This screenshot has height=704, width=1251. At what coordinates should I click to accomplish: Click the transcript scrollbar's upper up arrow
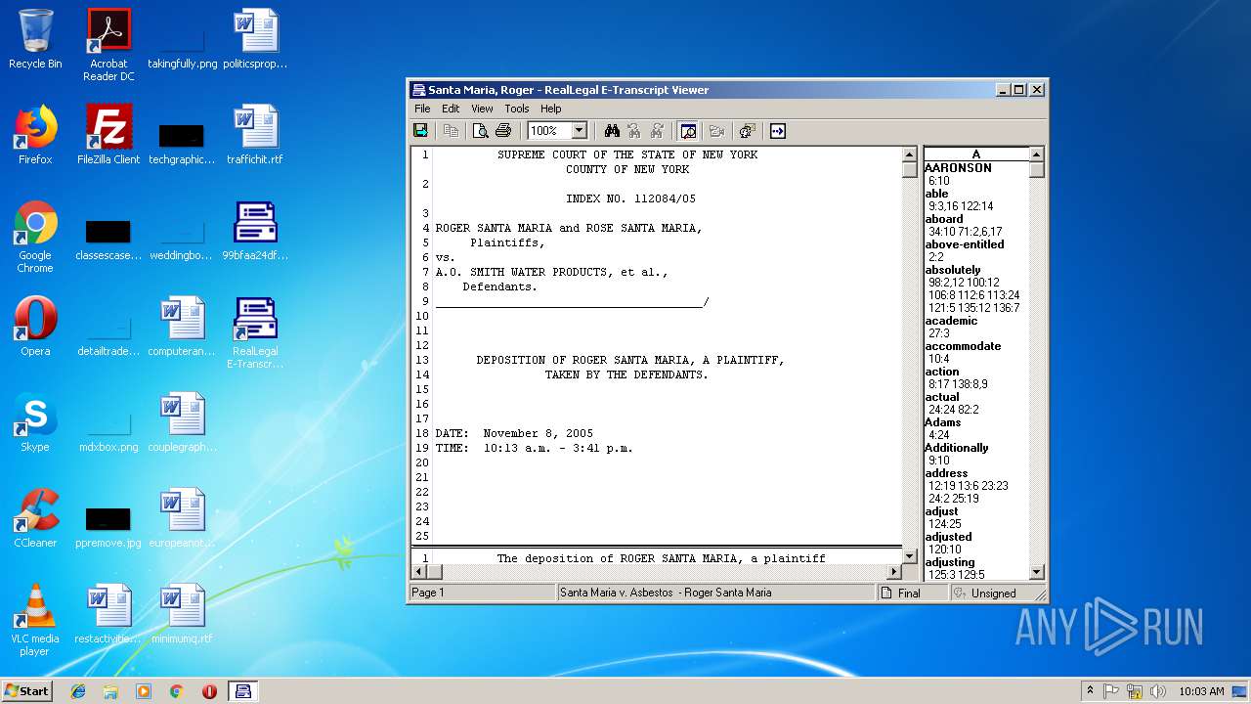coord(909,154)
